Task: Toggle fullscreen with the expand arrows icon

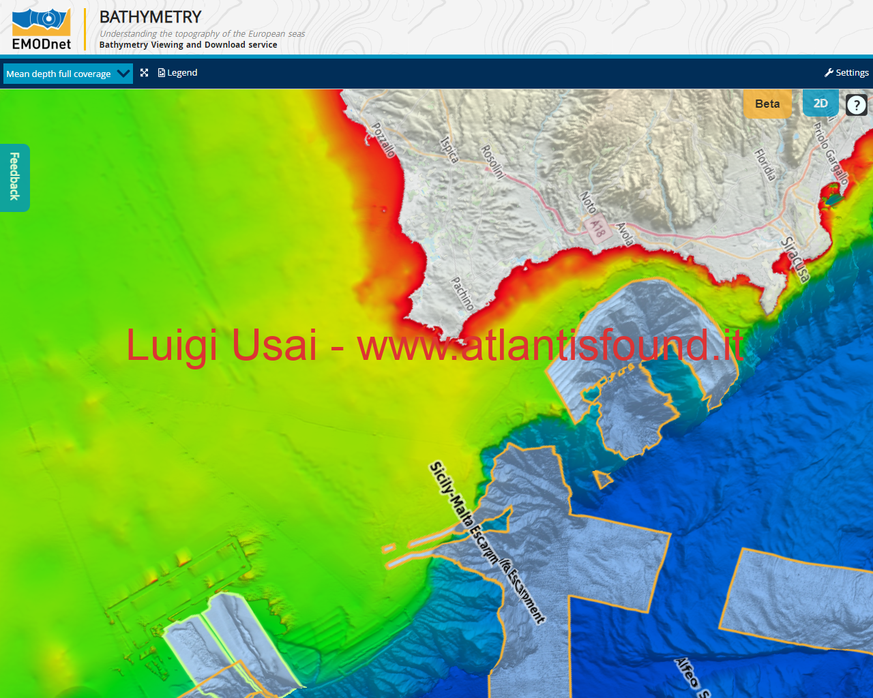Action: pyautogui.click(x=145, y=73)
